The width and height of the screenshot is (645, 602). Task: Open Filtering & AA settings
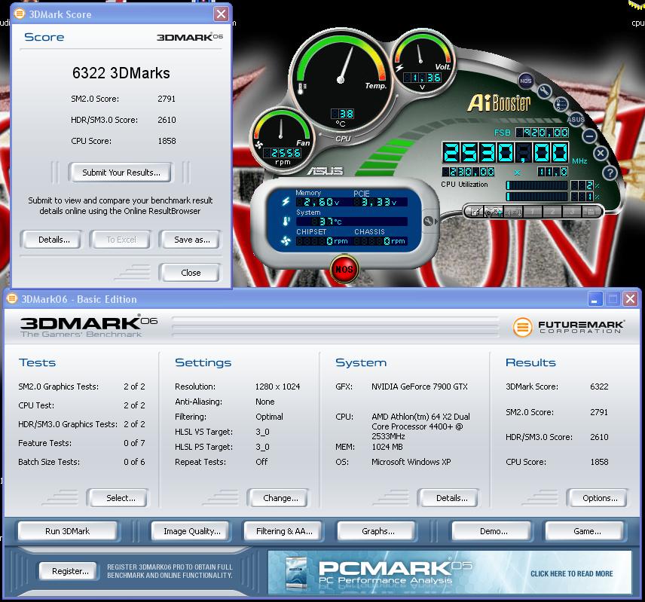click(284, 531)
